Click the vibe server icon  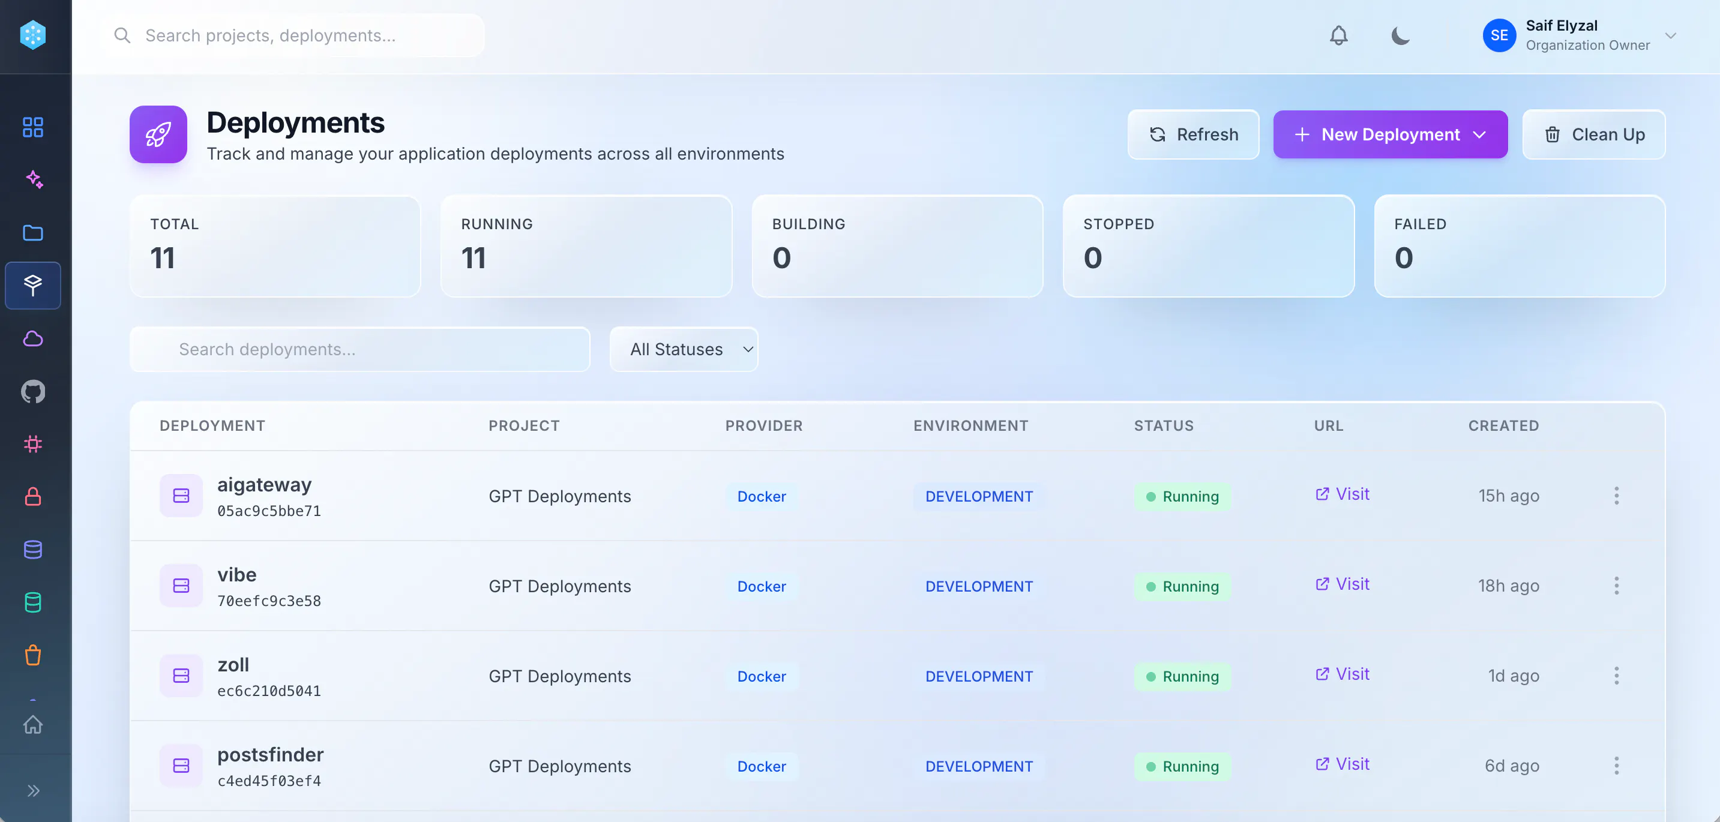[x=181, y=586]
